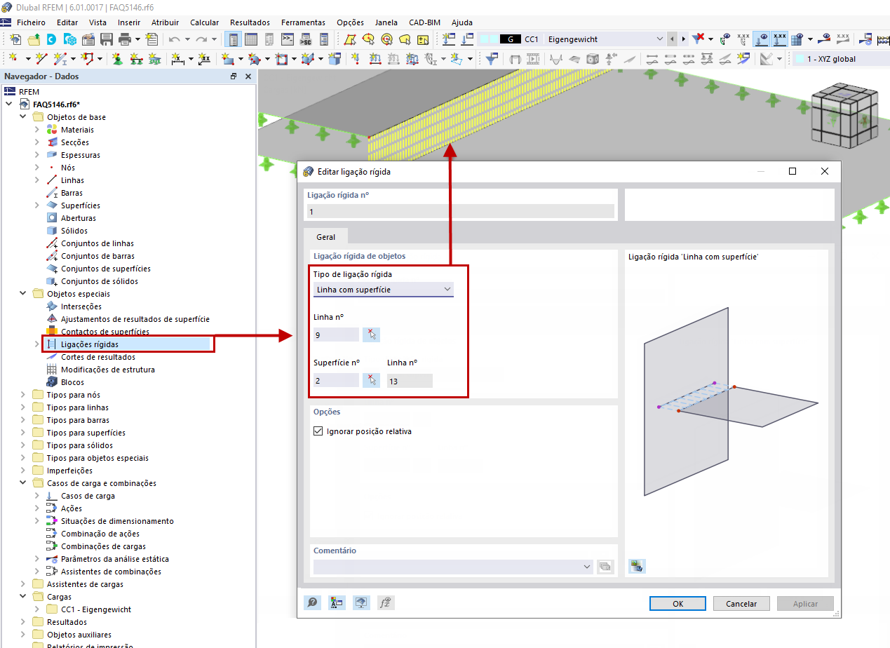
Task: Open the Tipo de ligação rígida dropdown
Action: [x=447, y=289]
